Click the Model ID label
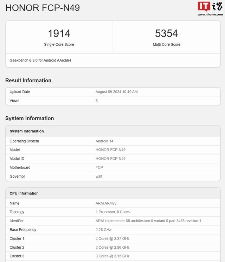The height and width of the screenshot is (262, 225). pos(17,159)
